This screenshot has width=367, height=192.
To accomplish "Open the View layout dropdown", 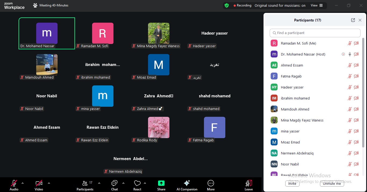I will [316, 5].
